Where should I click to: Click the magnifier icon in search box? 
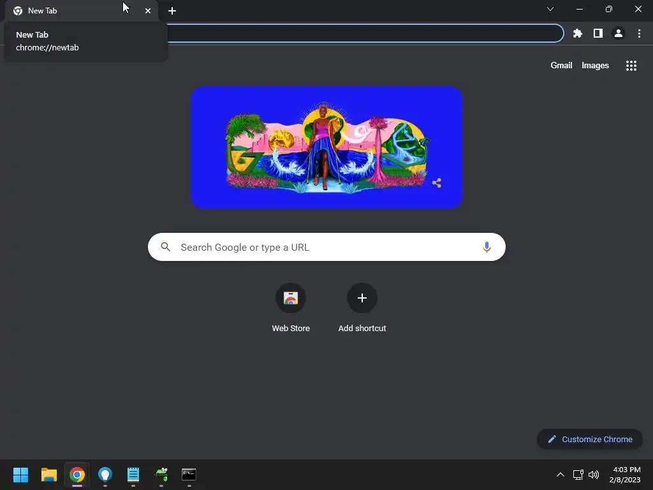pos(165,247)
